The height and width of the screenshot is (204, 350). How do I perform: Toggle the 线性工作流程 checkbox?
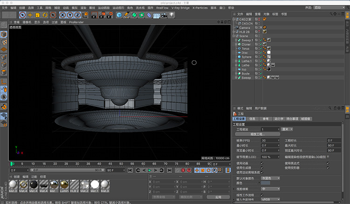click(262, 195)
